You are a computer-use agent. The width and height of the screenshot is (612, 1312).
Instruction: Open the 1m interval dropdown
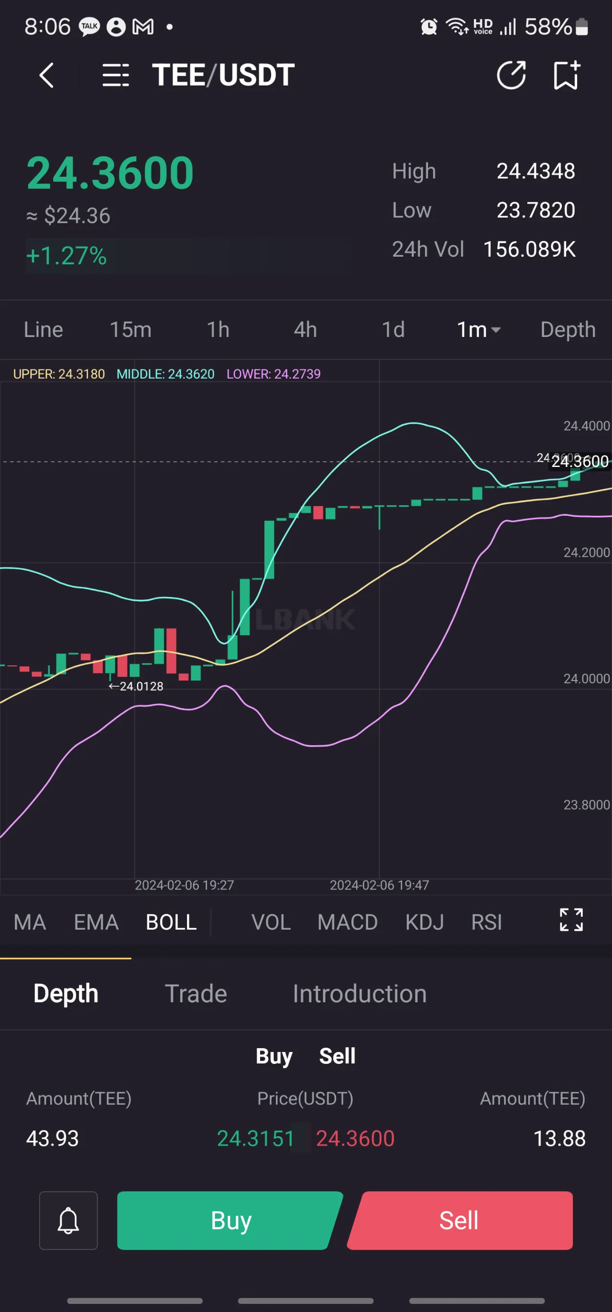479,329
